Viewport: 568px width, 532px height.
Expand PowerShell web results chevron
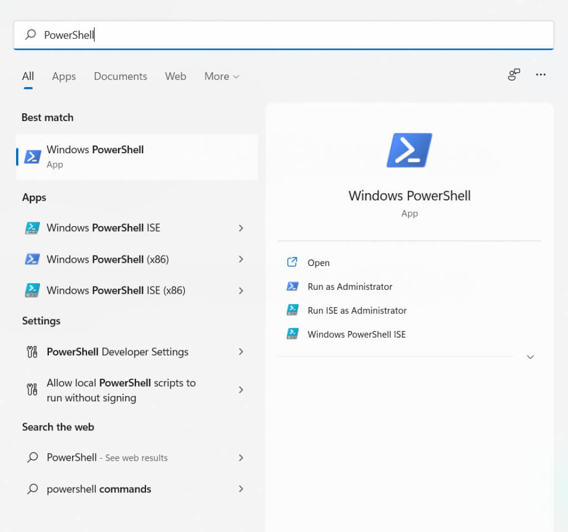pos(241,458)
